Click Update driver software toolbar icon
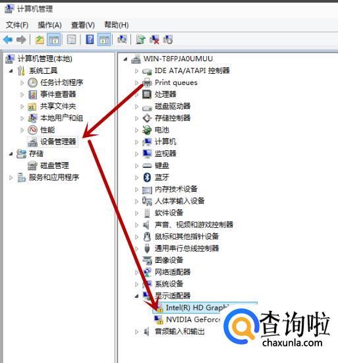338x363 pixels. [140, 40]
